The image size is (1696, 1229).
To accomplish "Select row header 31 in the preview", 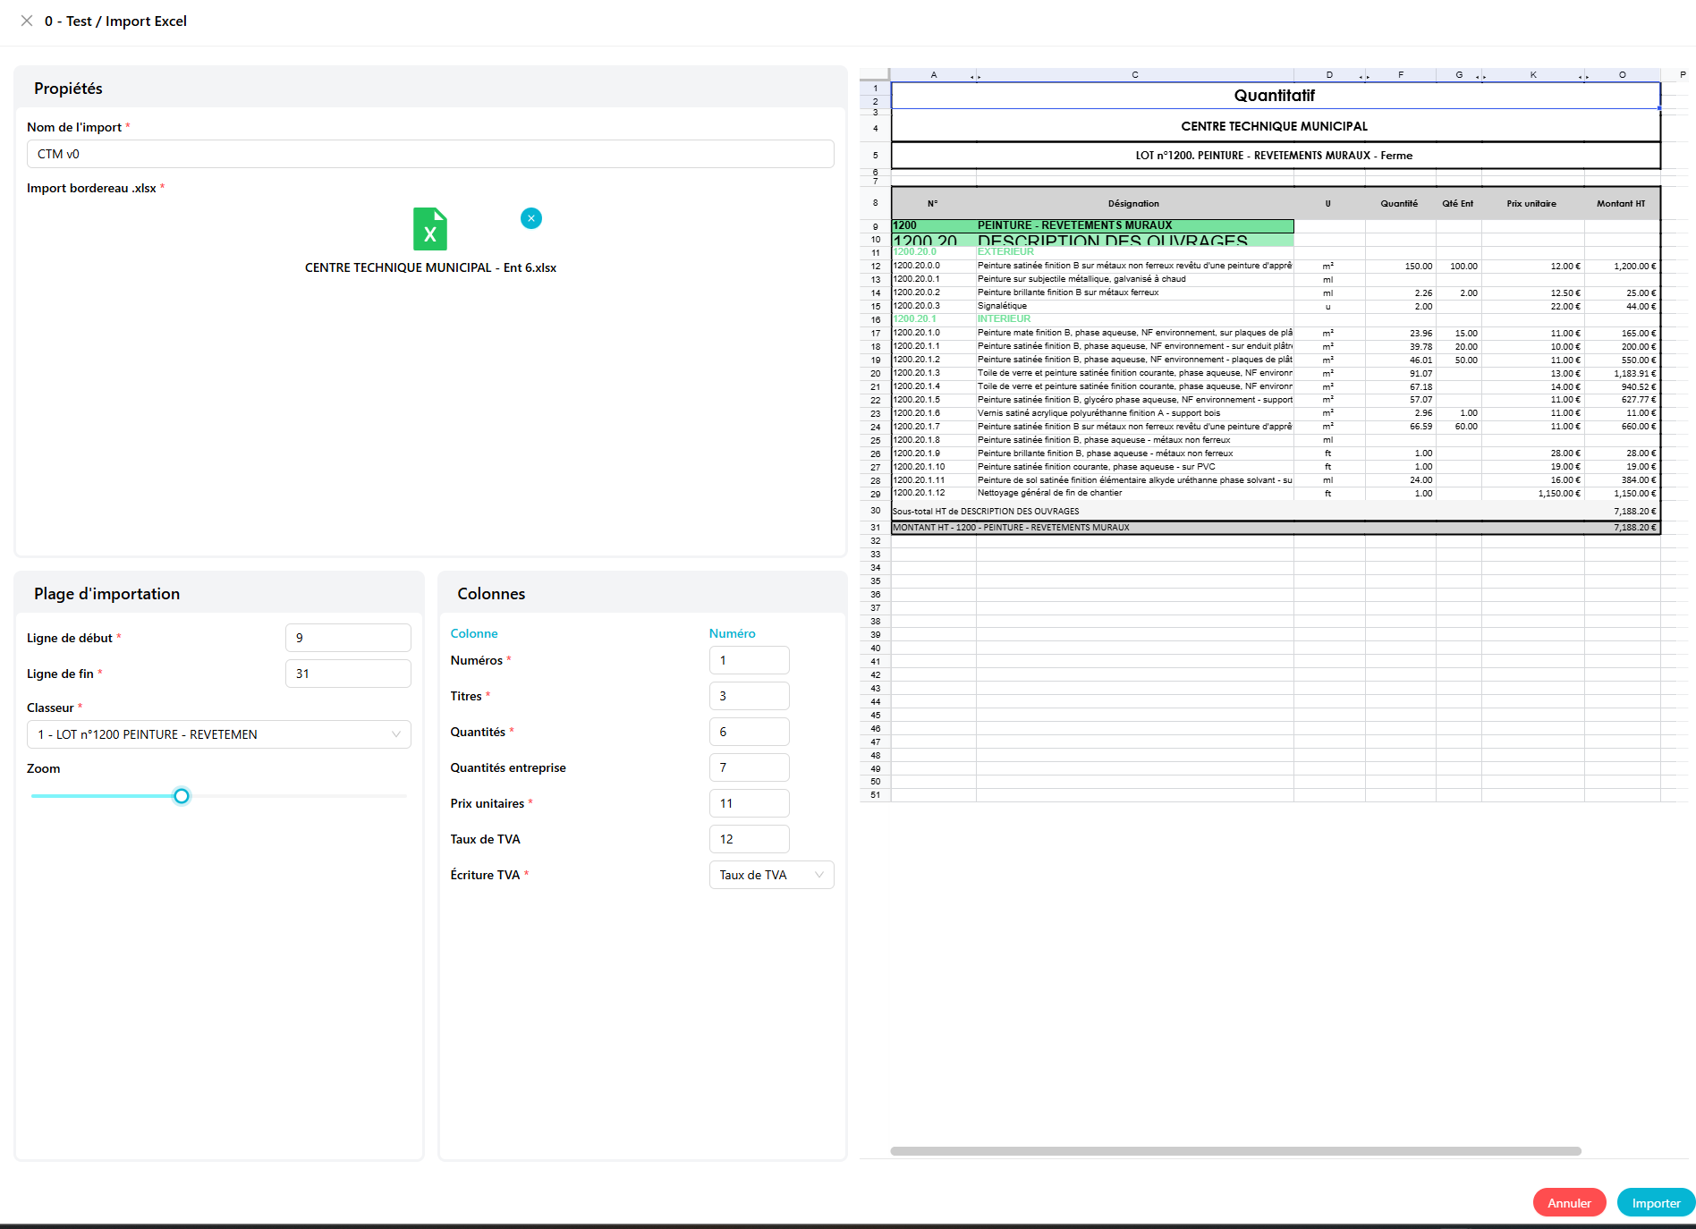I will pyautogui.click(x=875, y=528).
